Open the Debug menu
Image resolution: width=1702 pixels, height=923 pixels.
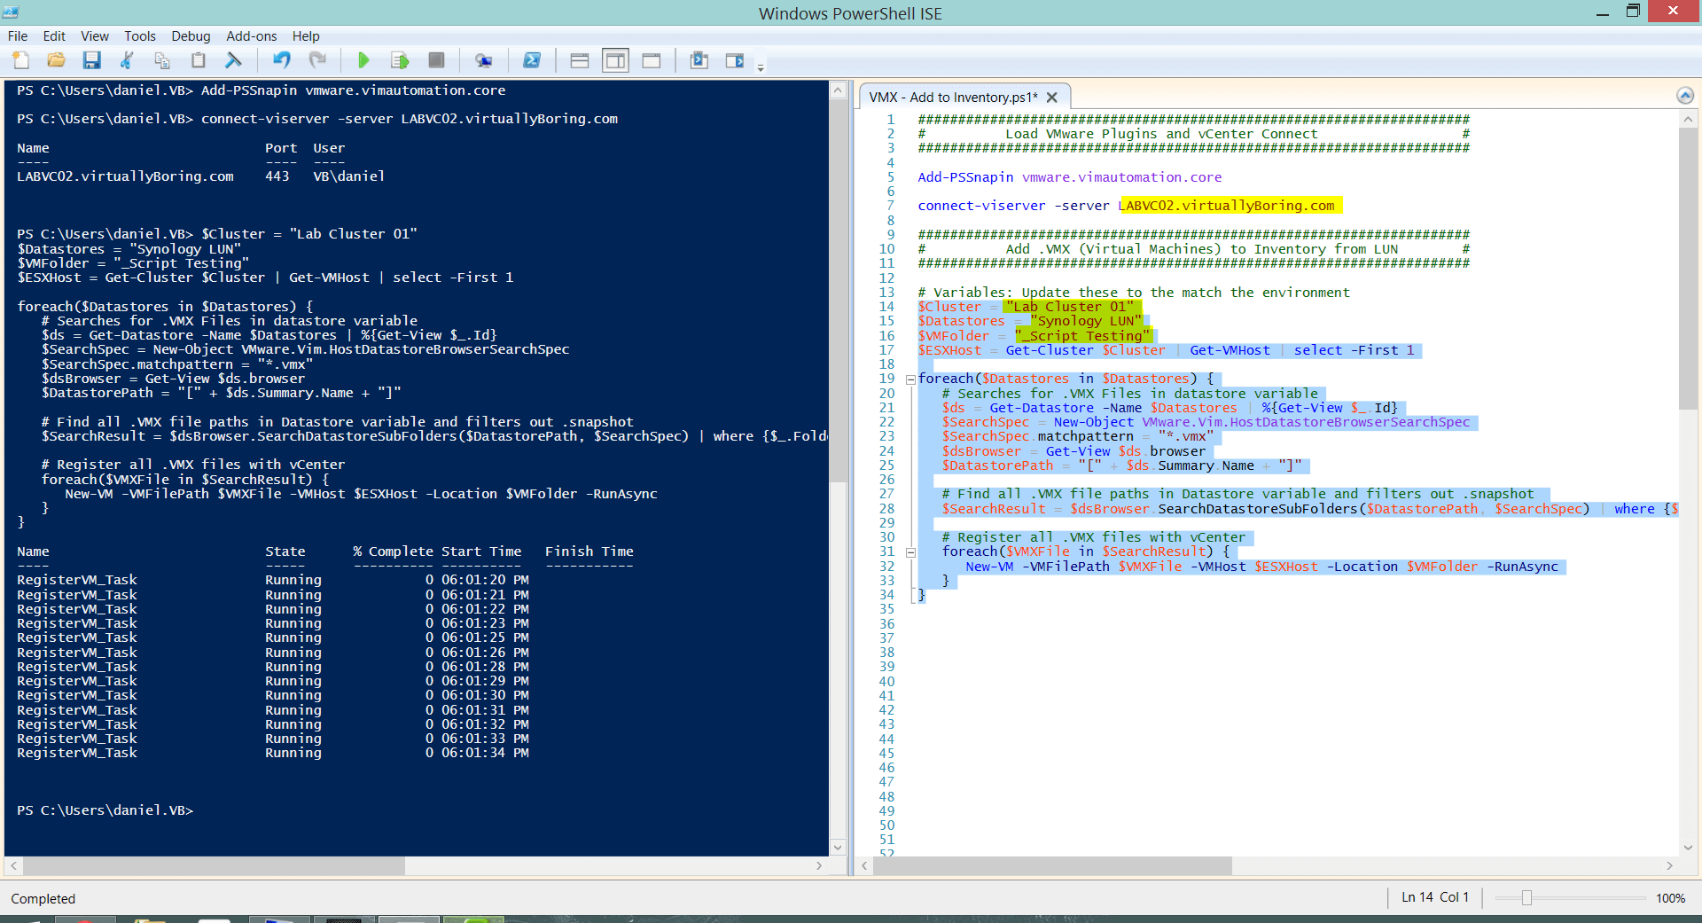point(191,36)
